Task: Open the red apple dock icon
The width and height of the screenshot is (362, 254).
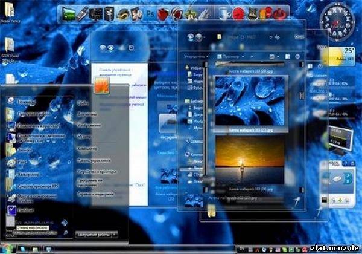Action: pyautogui.click(x=164, y=14)
